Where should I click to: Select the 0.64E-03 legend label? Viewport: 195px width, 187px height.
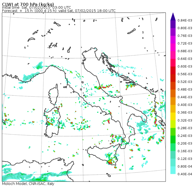pyautogui.click(x=185, y=59)
